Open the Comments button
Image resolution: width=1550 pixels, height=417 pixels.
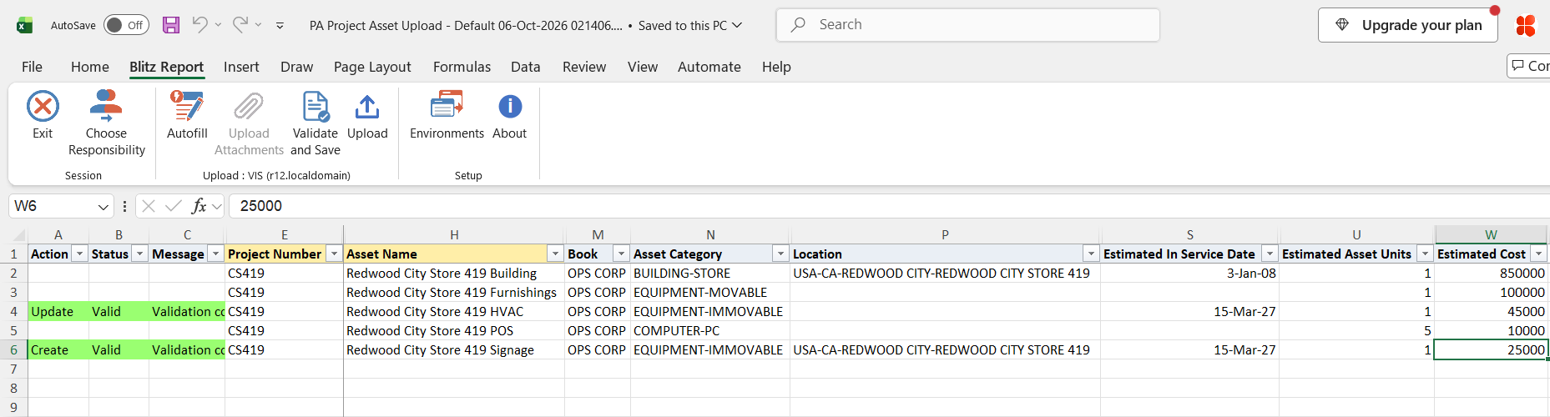coord(1529,66)
